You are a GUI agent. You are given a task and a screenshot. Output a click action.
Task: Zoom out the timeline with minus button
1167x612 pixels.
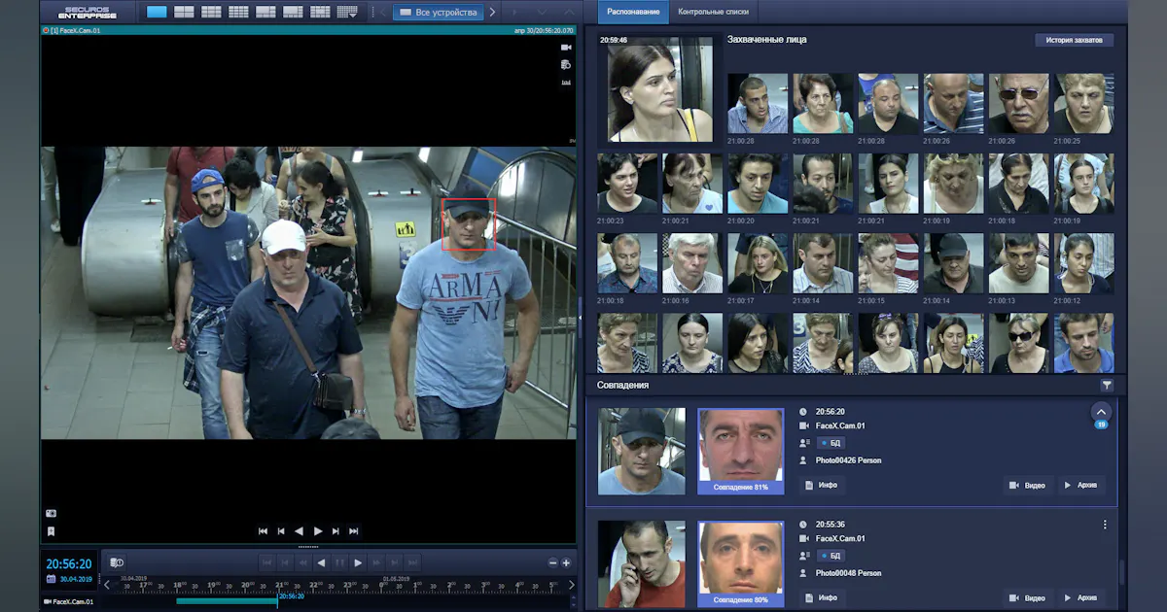coord(553,562)
